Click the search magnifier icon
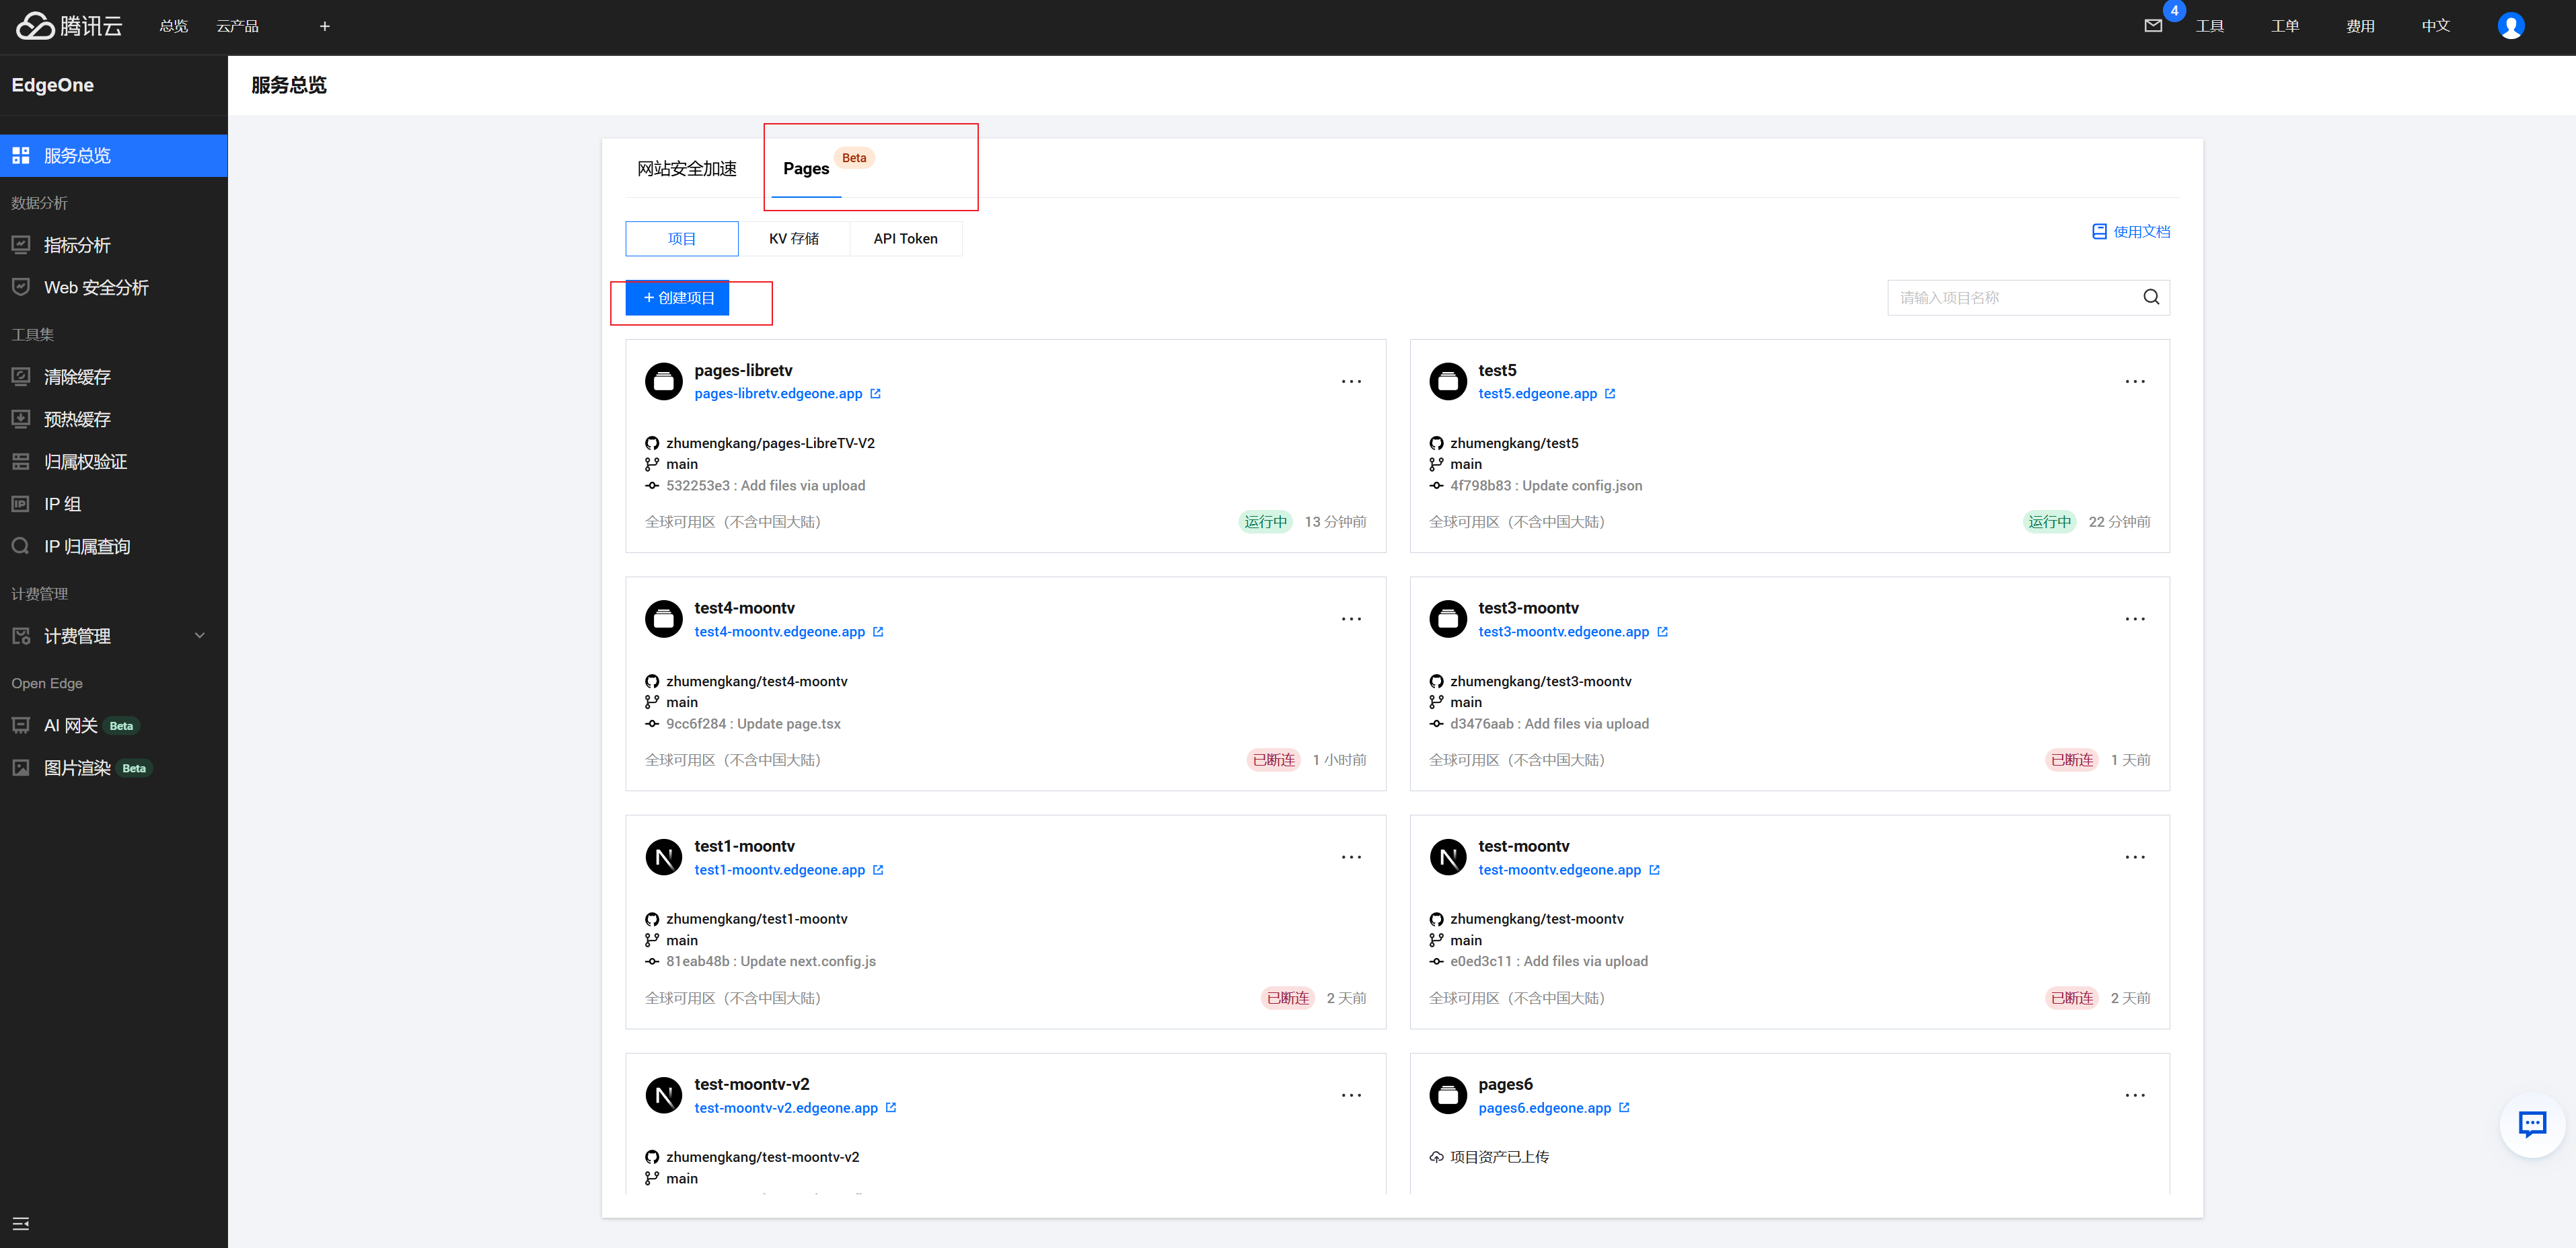 (x=2151, y=297)
